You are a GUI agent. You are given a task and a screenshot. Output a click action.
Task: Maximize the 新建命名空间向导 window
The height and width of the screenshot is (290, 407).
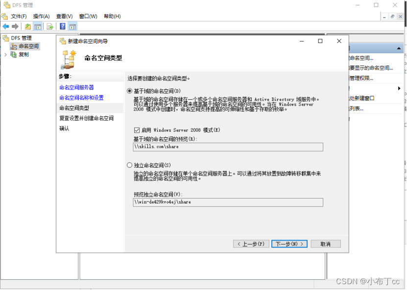(x=320, y=41)
